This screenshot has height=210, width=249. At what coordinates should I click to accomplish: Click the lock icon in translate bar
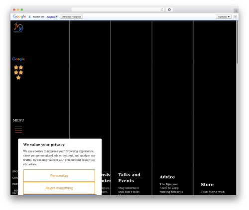29,17
